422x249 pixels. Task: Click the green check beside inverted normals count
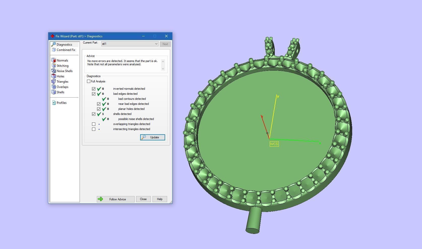pos(99,89)
